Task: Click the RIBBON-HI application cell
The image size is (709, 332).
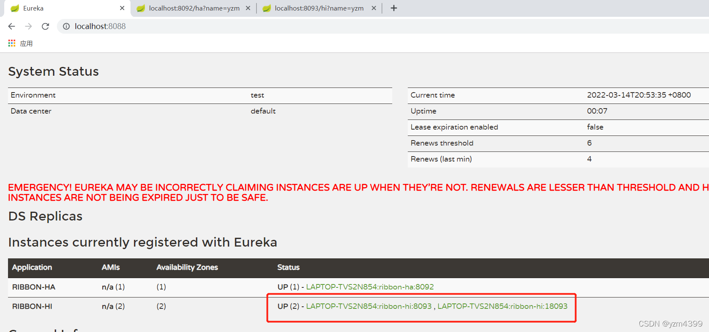Action: (32, 306)
